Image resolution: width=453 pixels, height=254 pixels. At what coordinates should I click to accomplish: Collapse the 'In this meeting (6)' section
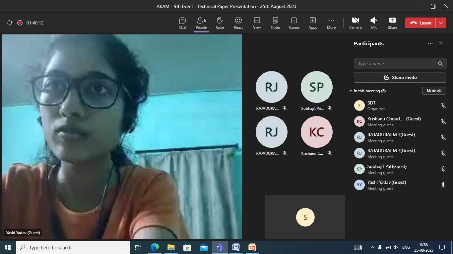(351, 91)
